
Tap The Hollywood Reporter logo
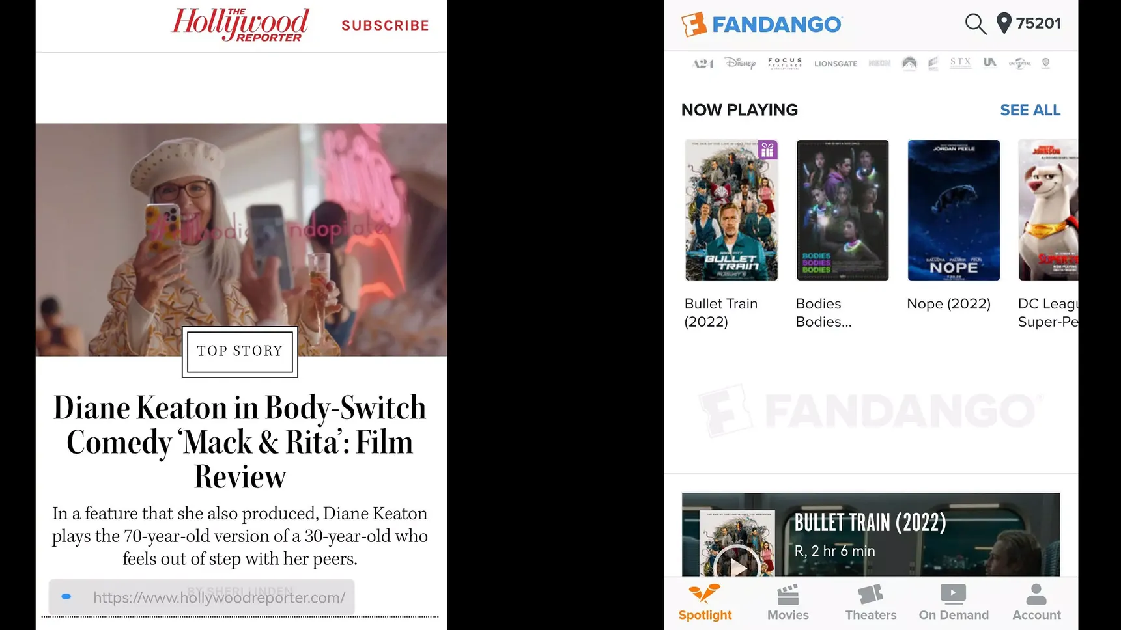[240, 25]
